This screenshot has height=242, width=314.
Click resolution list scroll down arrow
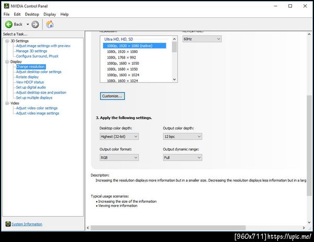point(174,79)
